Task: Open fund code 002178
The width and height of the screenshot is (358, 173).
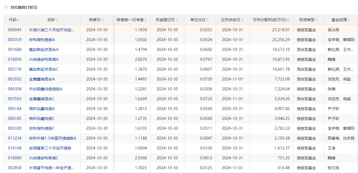Action: (x=15, y=69)
